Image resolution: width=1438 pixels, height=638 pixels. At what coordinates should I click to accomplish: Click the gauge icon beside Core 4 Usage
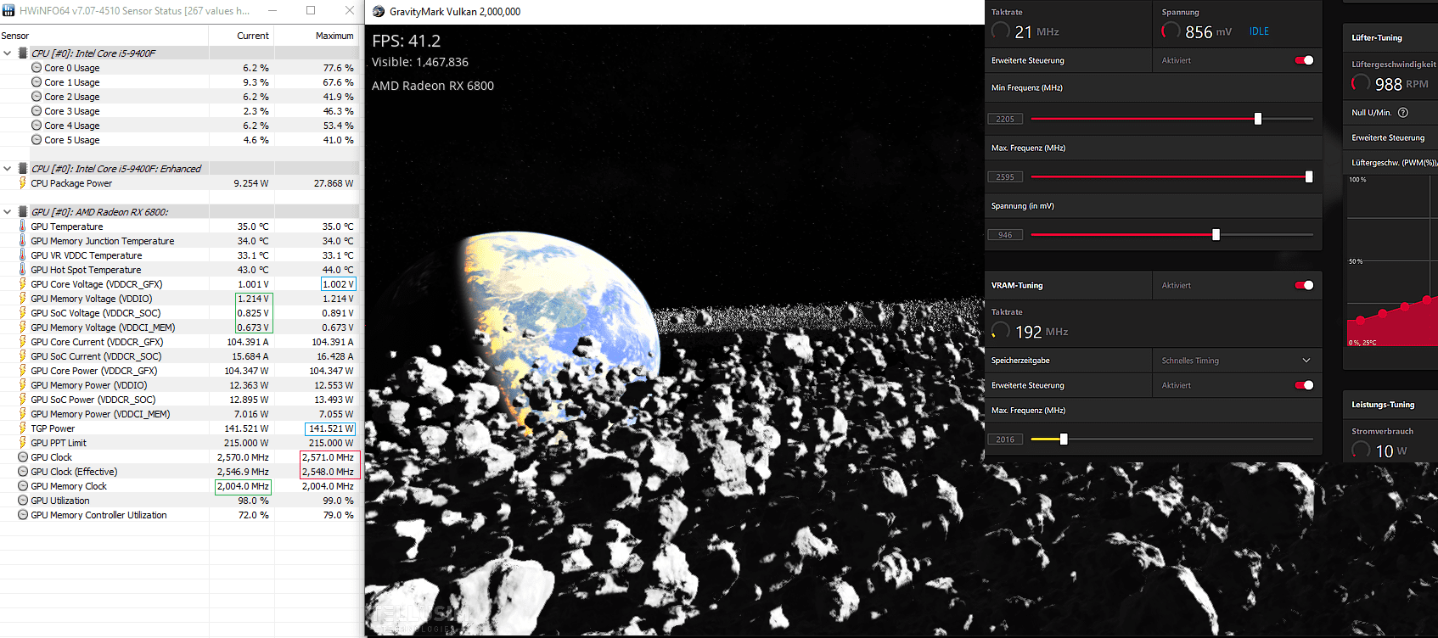[37, 126]
